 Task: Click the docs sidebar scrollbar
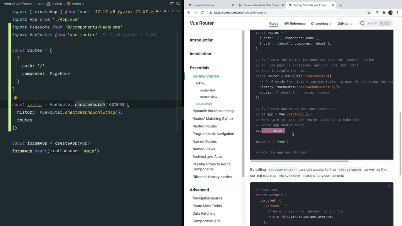243,104
